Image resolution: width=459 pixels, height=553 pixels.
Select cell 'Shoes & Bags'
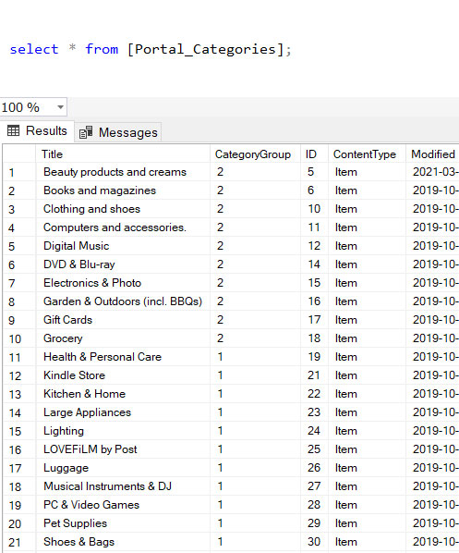[123, 542]
